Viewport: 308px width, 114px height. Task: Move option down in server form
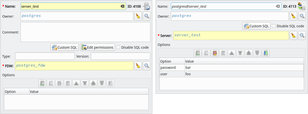(x=85, y=83)
